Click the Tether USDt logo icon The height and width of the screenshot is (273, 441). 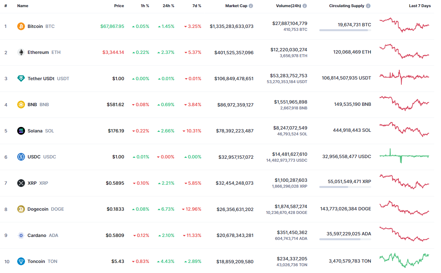click(x=21, y=79)
